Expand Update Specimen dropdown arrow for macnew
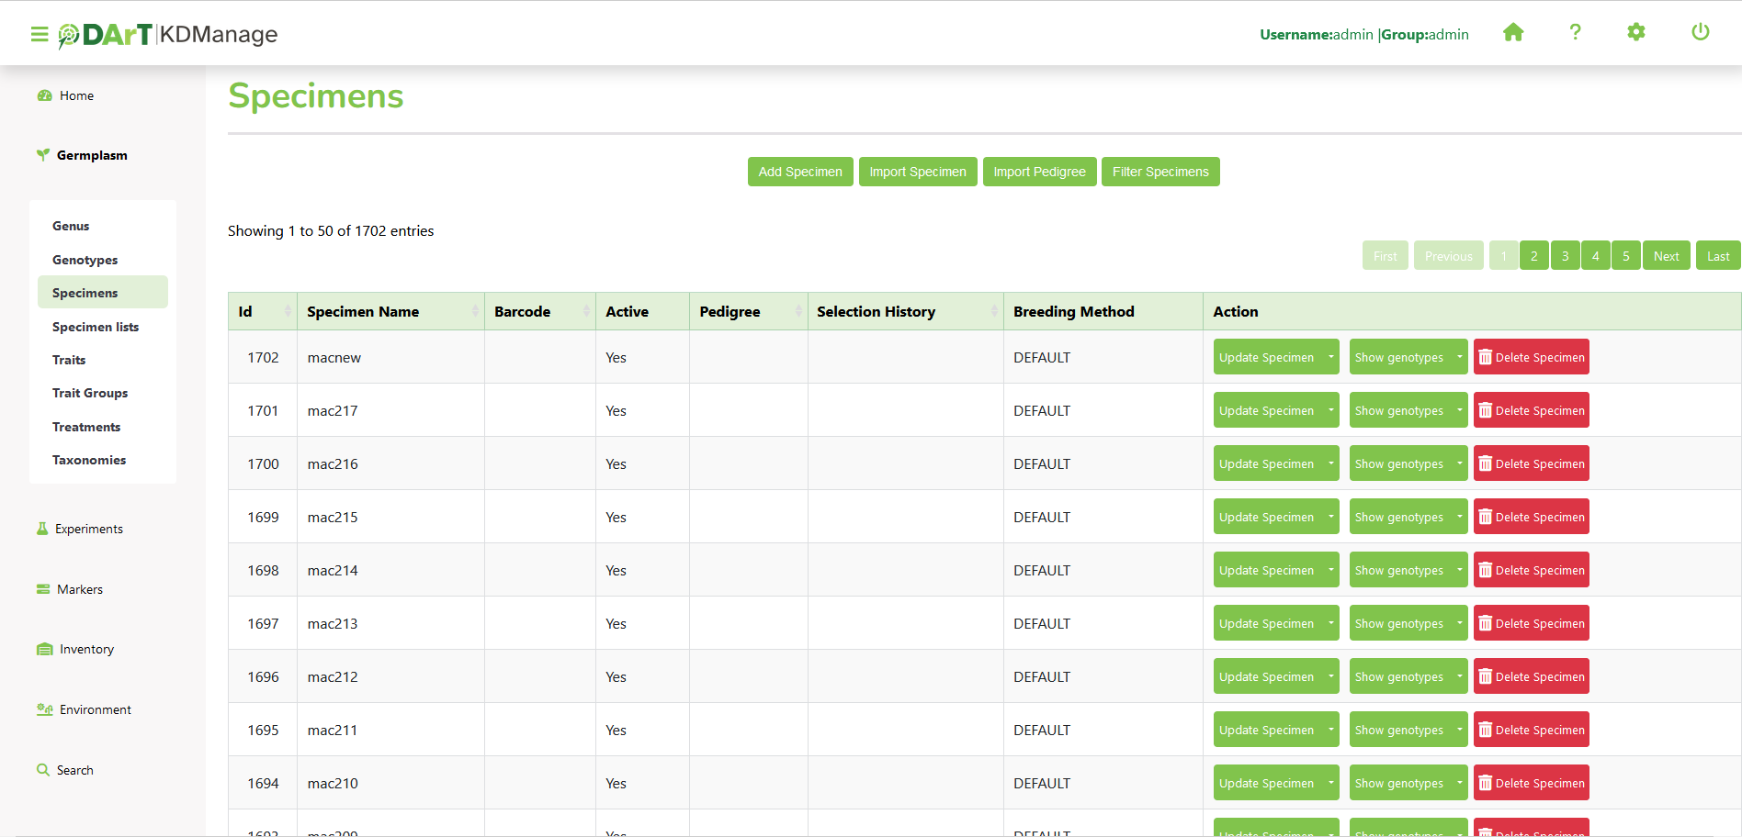 tap(1330, 357)
